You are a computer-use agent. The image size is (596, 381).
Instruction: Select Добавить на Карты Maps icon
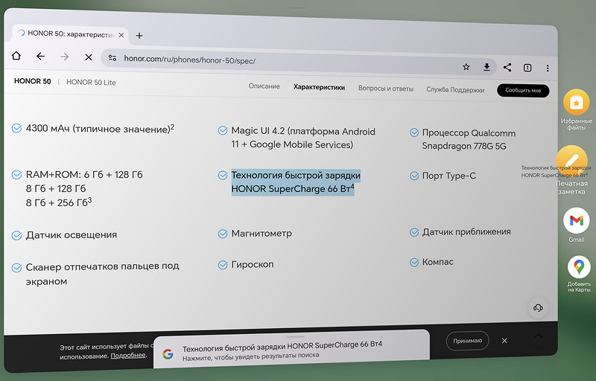tap(579, 267)
